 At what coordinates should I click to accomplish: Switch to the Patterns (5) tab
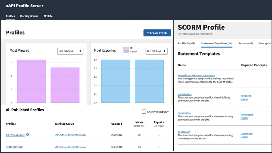[245, 43]
